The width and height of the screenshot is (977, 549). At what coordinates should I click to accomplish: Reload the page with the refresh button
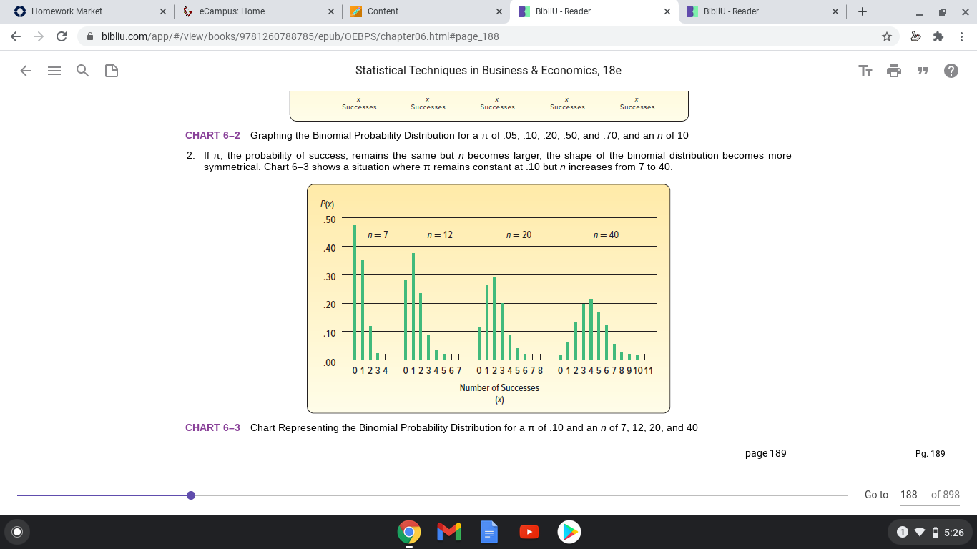click(x=62, y=36)
